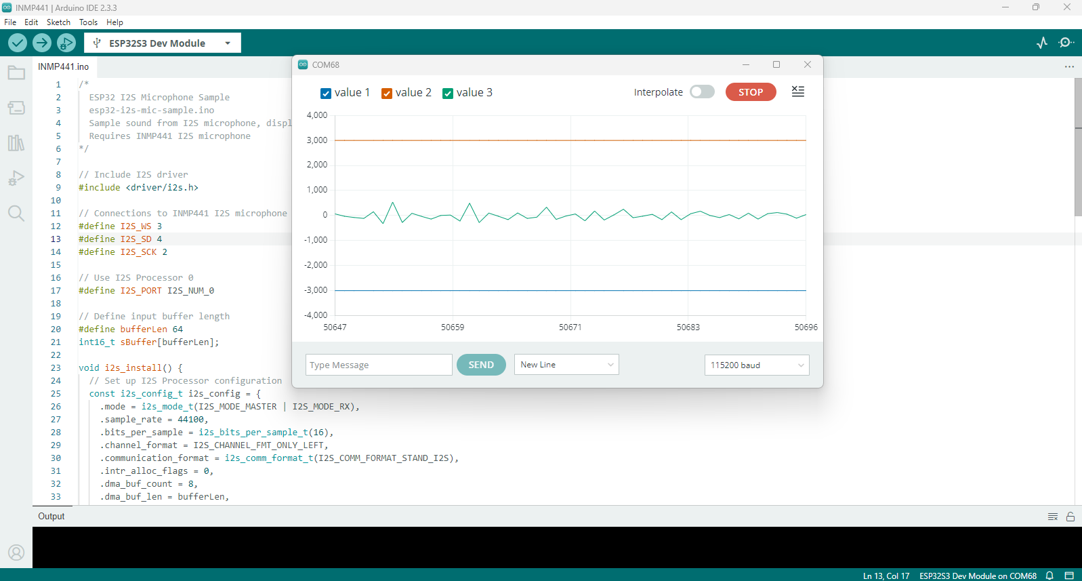The width and height of the screenshot is (1082, 581).
Task: Open the 115200 baud rate dropdown
Action: click(x=757, y=365)
